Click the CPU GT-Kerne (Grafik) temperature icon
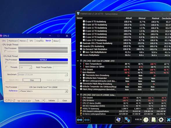The height and width of the screenshot is (128, 171). 81,103
